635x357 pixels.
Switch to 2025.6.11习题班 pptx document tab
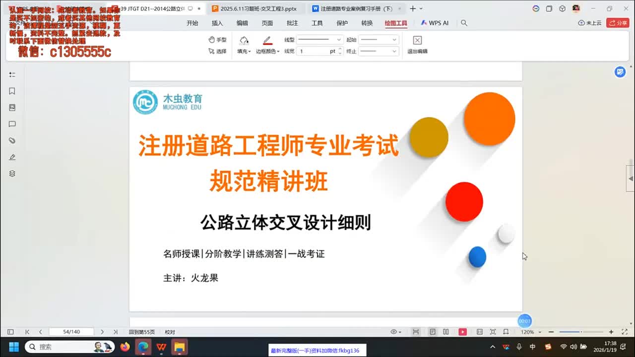coord(255,8)
